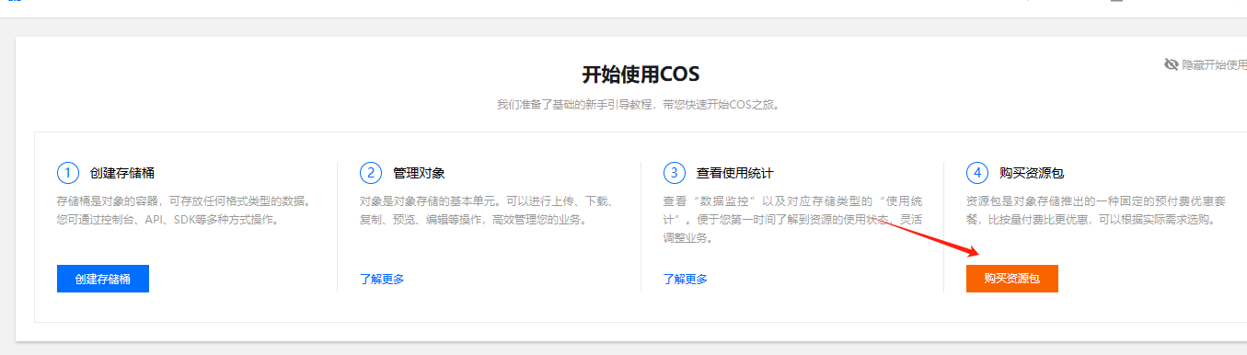This screenshot has height=355, width=1247.
Task: Click the 查看使用统计 step title
Action: [735, 173]
